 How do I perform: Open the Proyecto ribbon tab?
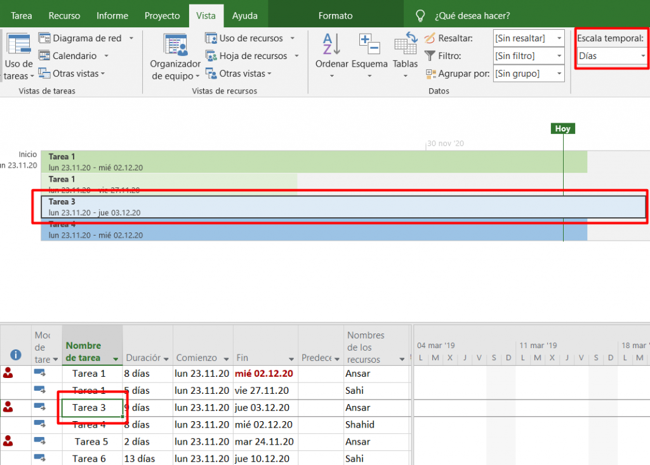pos(162,15)
